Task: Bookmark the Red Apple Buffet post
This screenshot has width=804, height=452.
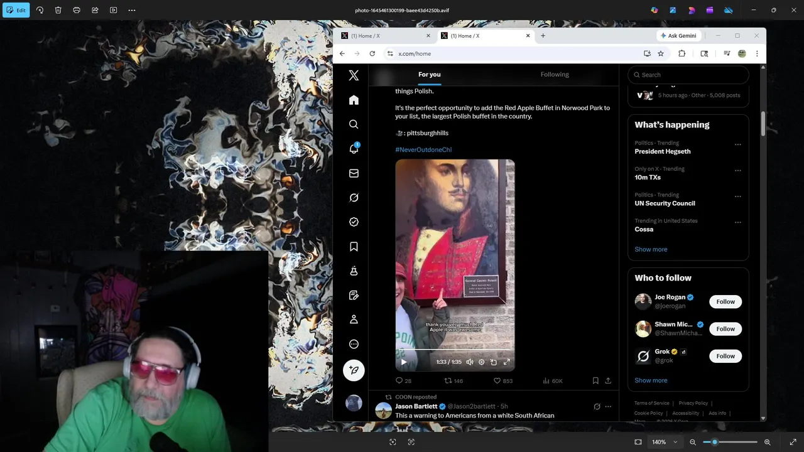Action: 595,380
